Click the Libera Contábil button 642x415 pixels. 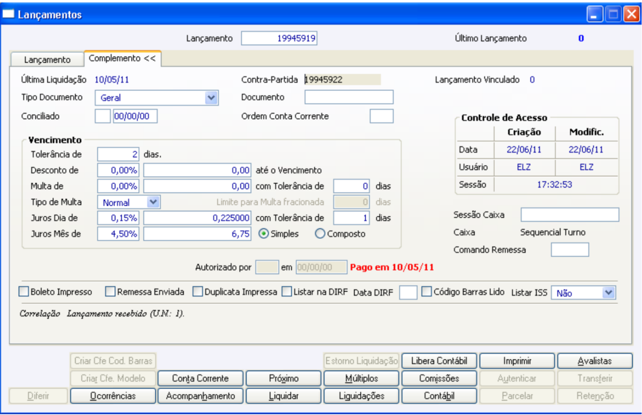tap(440, 361)
